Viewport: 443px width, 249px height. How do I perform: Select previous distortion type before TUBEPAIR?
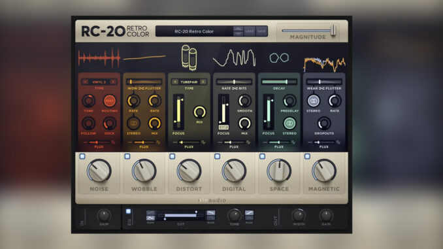pyautogui.click(x=175, y=82)
